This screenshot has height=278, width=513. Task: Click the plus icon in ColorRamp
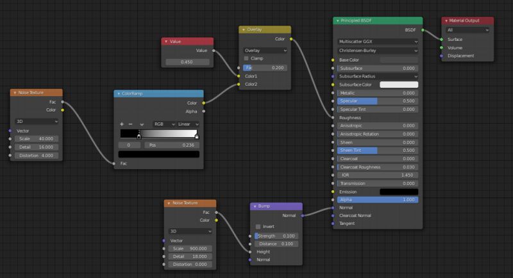click(x=122, y=124)
